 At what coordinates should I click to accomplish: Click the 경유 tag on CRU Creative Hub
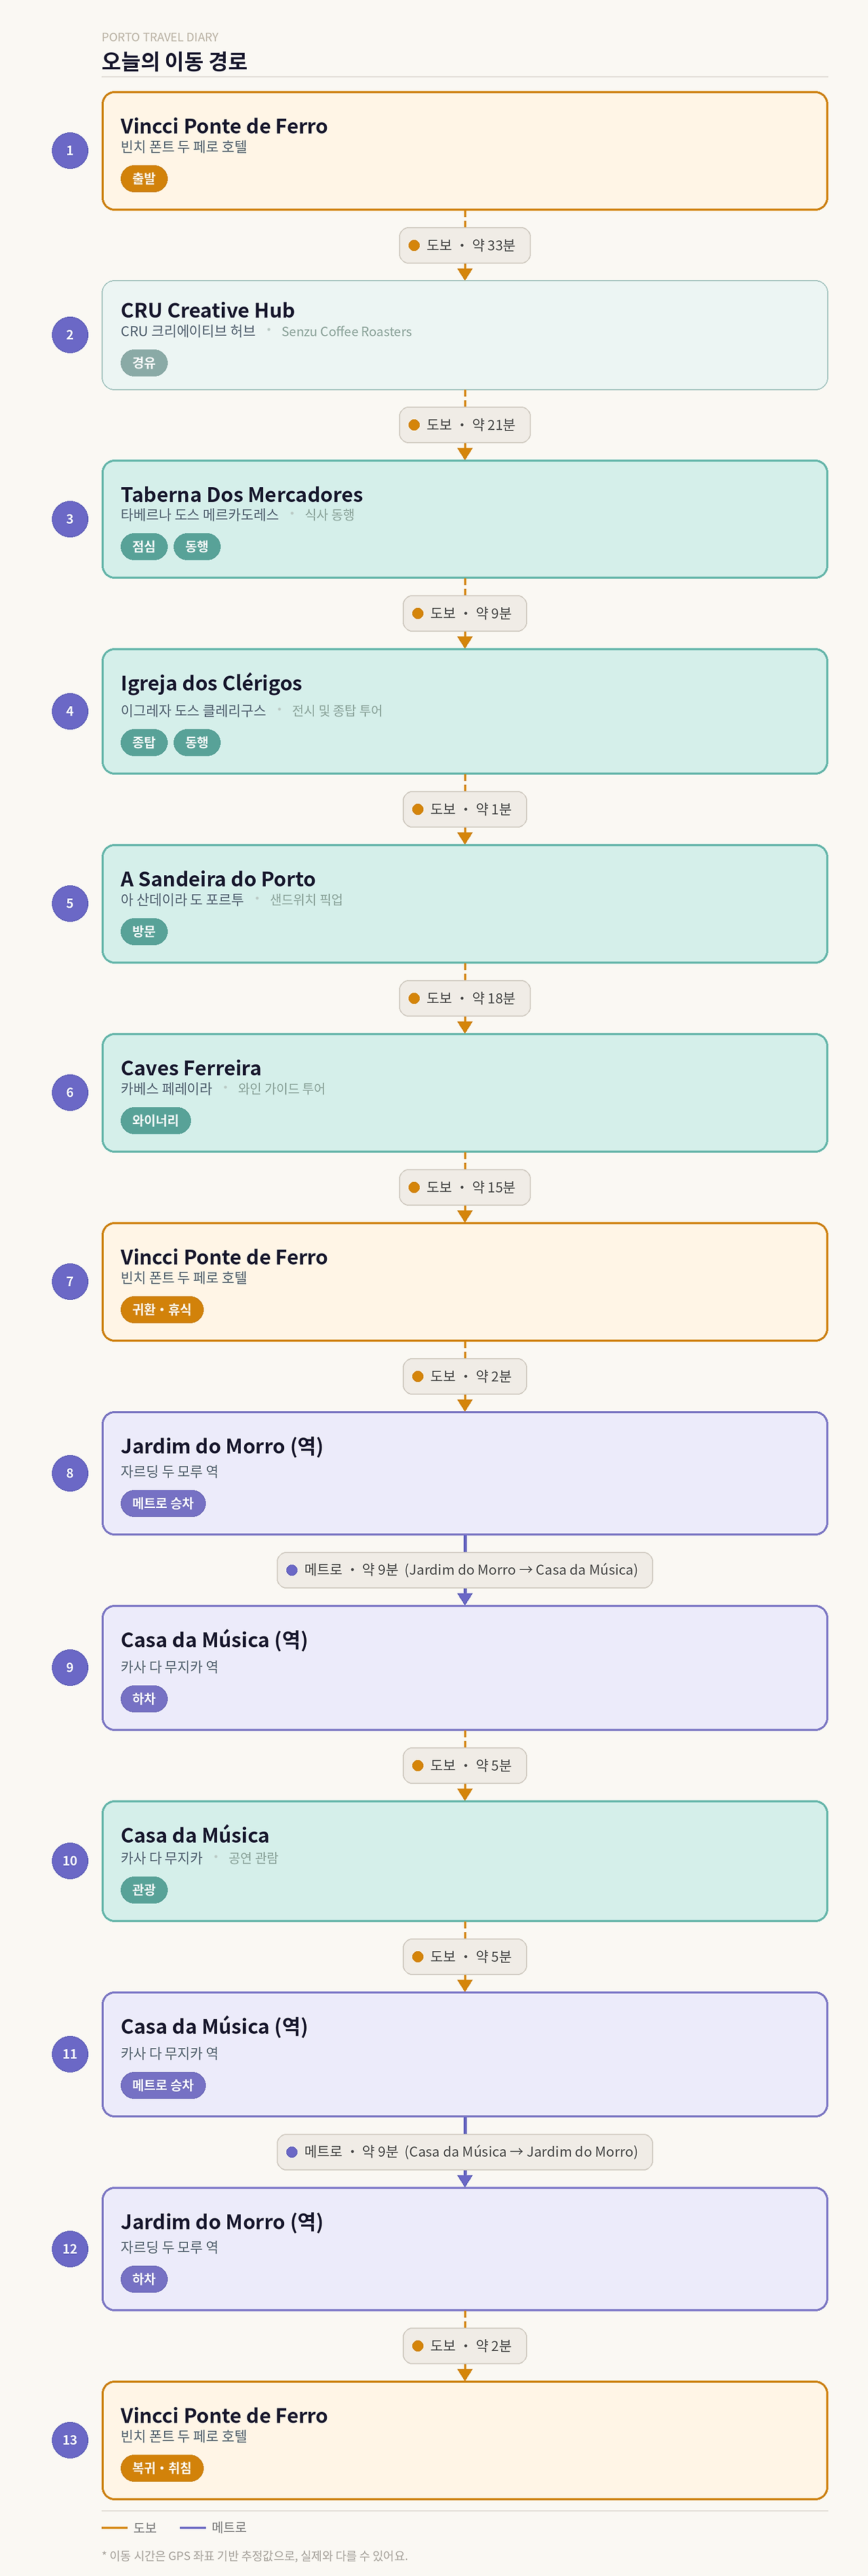(144, 363)
